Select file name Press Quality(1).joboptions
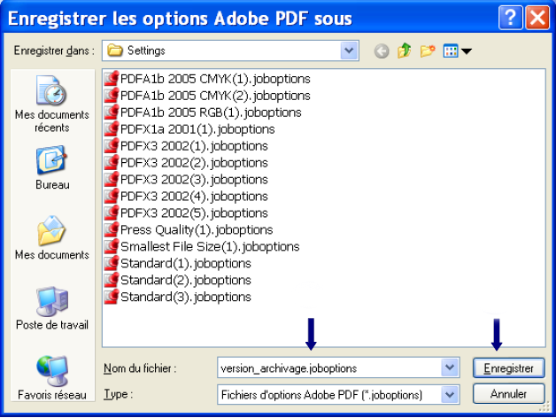 (197, 229)
